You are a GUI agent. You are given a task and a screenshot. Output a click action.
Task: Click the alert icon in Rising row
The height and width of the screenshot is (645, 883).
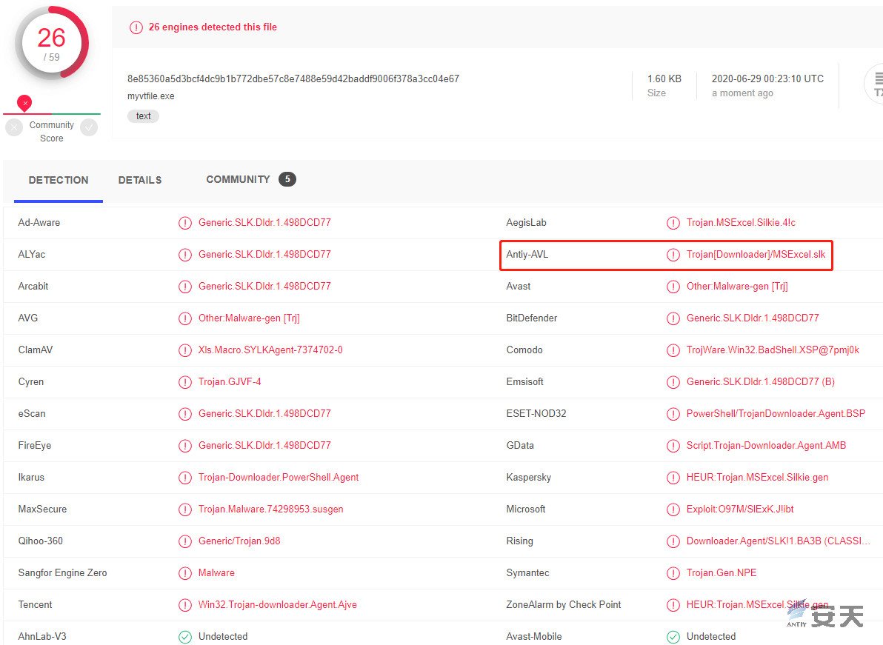click(673, 541)
